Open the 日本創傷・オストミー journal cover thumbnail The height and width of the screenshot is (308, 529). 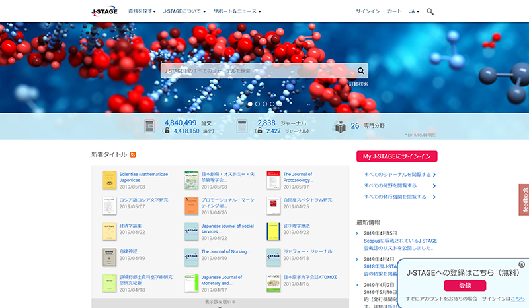coord(191,180)
